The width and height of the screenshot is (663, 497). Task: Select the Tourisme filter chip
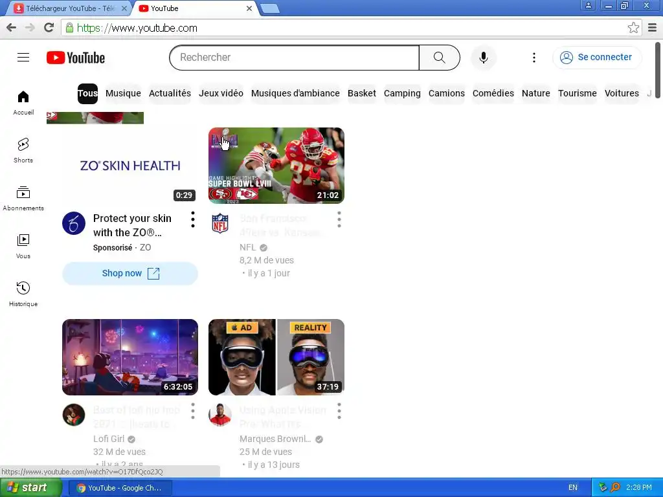pos(577,93)
